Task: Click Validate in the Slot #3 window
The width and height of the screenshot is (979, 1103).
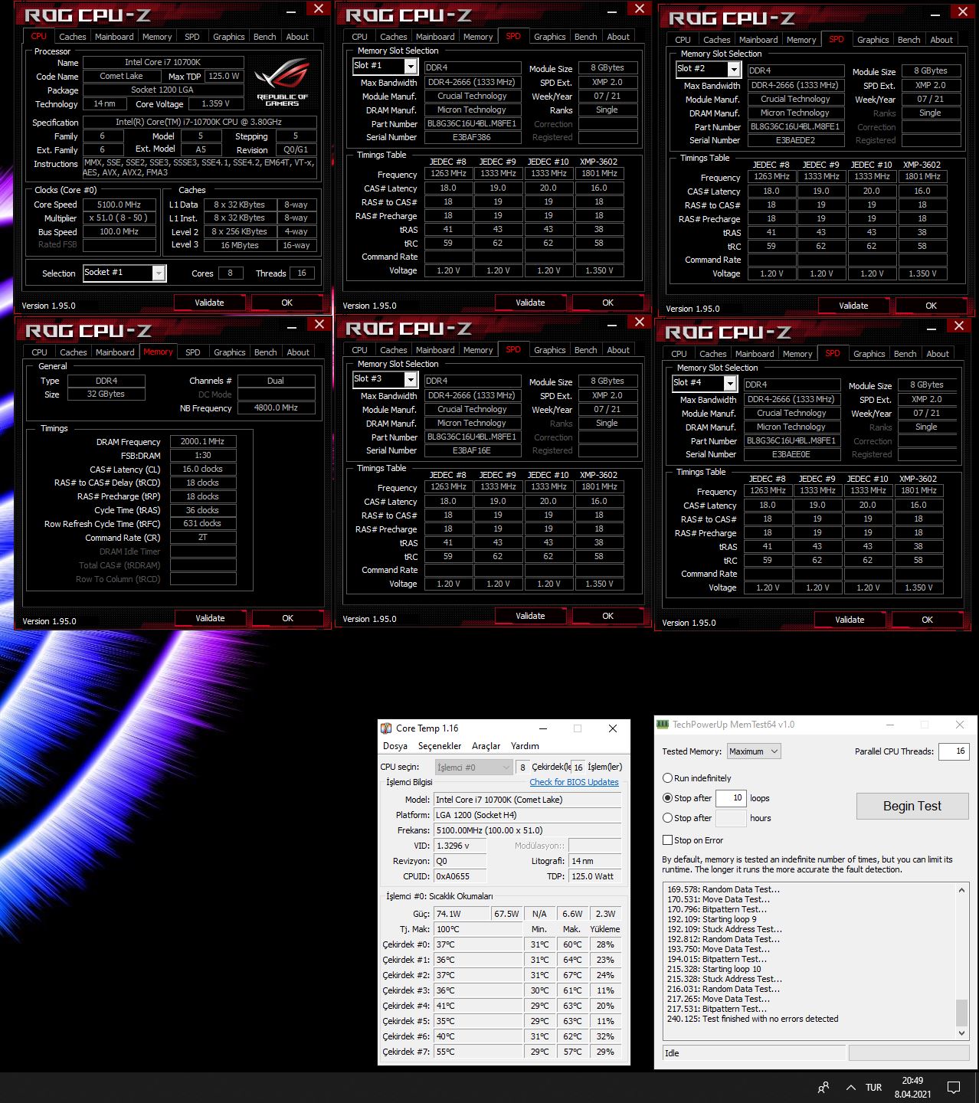Action: click(530, 616)
